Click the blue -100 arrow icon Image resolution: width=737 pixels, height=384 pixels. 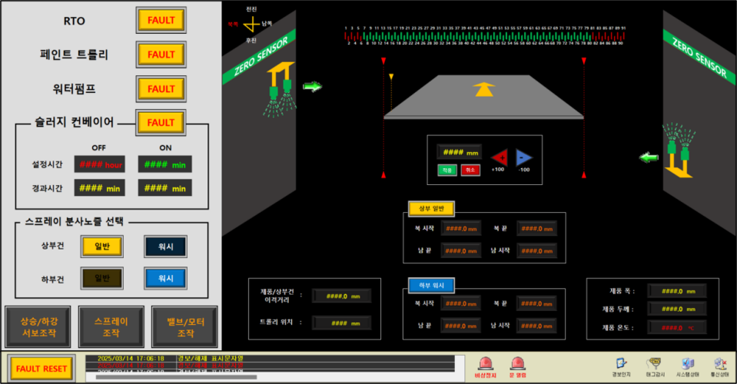(x=523, y=157)
